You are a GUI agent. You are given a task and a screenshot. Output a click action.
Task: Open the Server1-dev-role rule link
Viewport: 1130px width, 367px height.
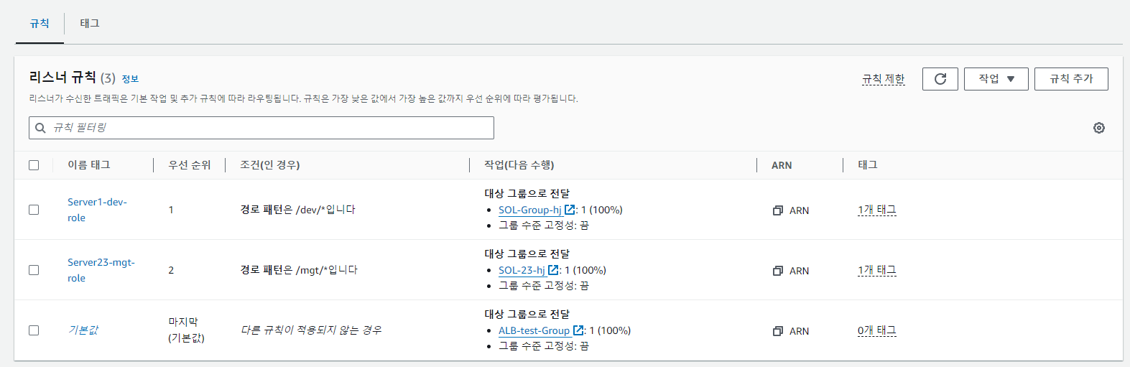click(97, 210)
